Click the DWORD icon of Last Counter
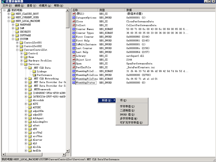This screenshot has height=162, width=216. [74, 48]
